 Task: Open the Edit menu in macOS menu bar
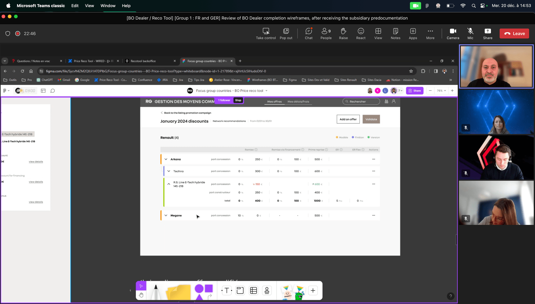pos(75,6)
